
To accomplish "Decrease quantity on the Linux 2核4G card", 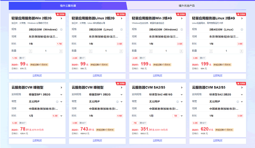I will click(x=211, y=51).
